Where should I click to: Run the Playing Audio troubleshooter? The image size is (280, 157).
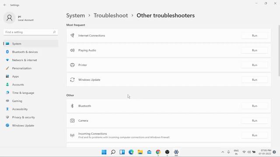pyautogui.click(x=255, y=51)
